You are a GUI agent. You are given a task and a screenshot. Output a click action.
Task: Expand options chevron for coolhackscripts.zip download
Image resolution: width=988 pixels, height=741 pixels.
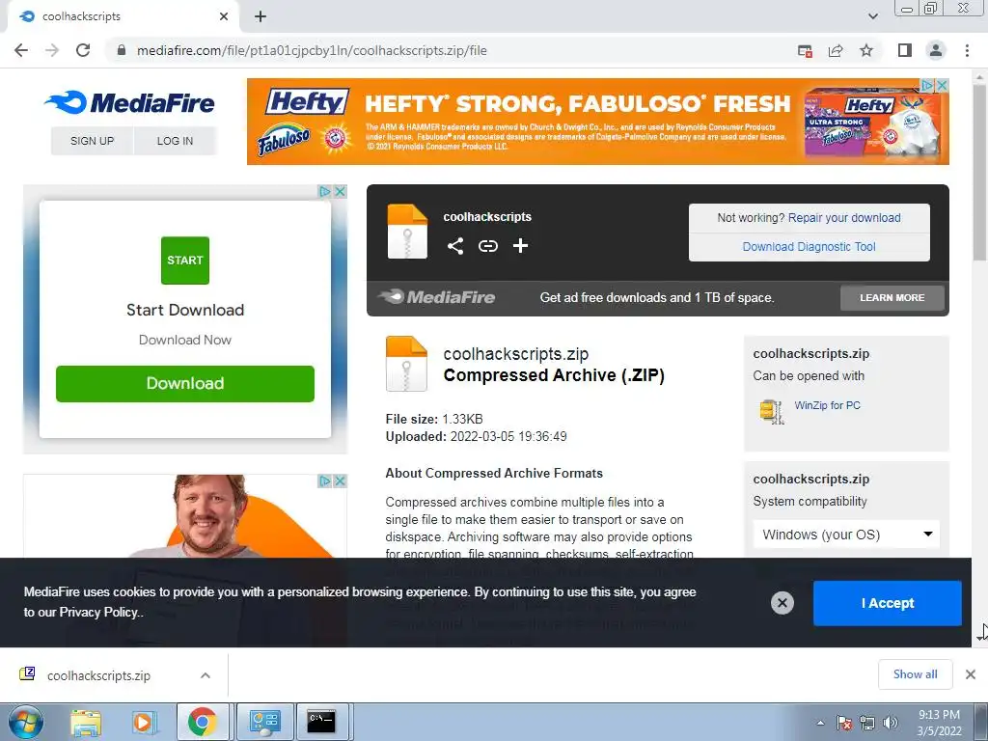click(x=206, y=675)
